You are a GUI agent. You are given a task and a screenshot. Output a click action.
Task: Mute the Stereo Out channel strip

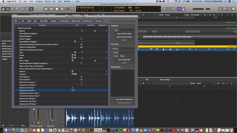[48, 123]
